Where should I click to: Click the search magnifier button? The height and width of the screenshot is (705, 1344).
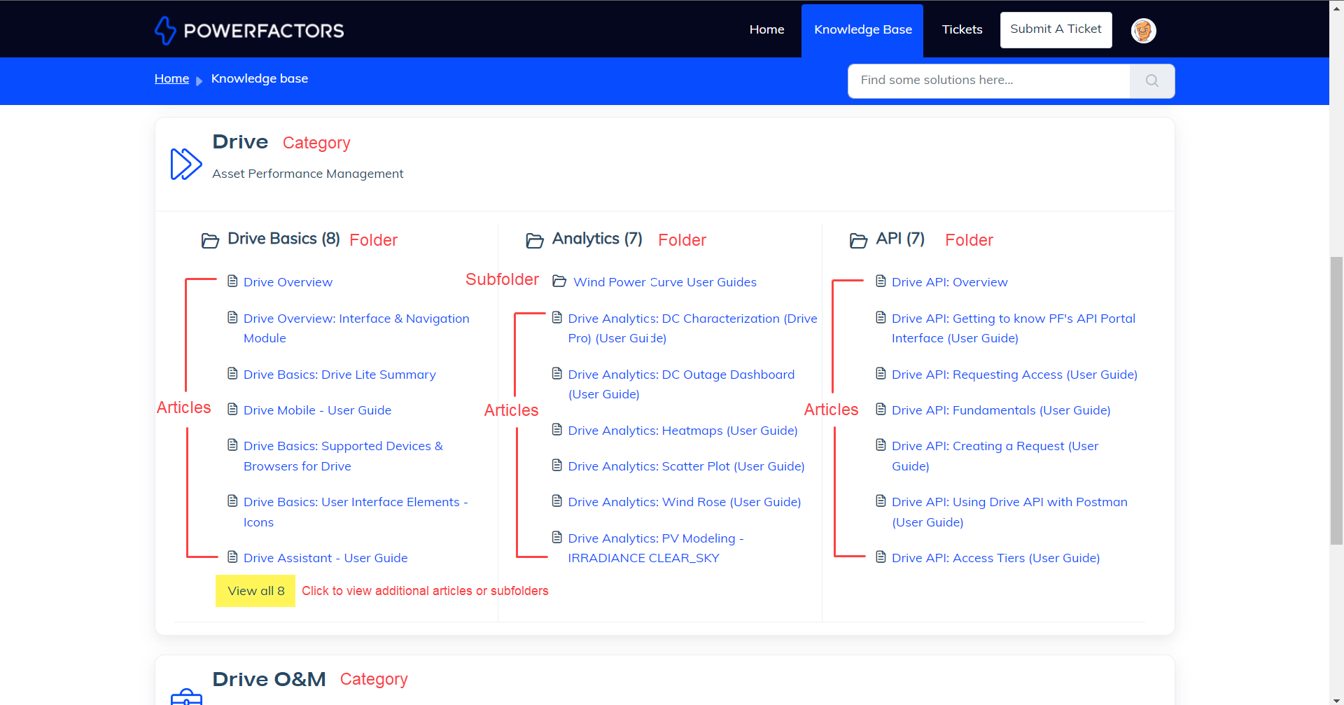pos(1151,81)
